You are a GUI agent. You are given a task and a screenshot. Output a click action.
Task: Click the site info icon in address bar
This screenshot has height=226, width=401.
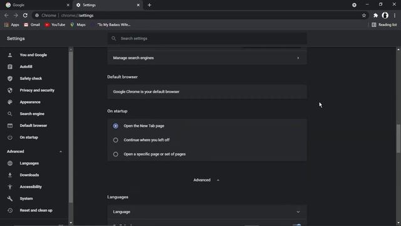(37, 15)
